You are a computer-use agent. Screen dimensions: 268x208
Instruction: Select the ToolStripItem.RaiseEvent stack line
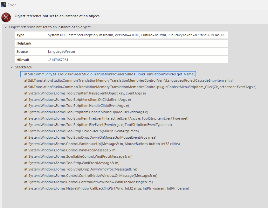pos(85,93)
